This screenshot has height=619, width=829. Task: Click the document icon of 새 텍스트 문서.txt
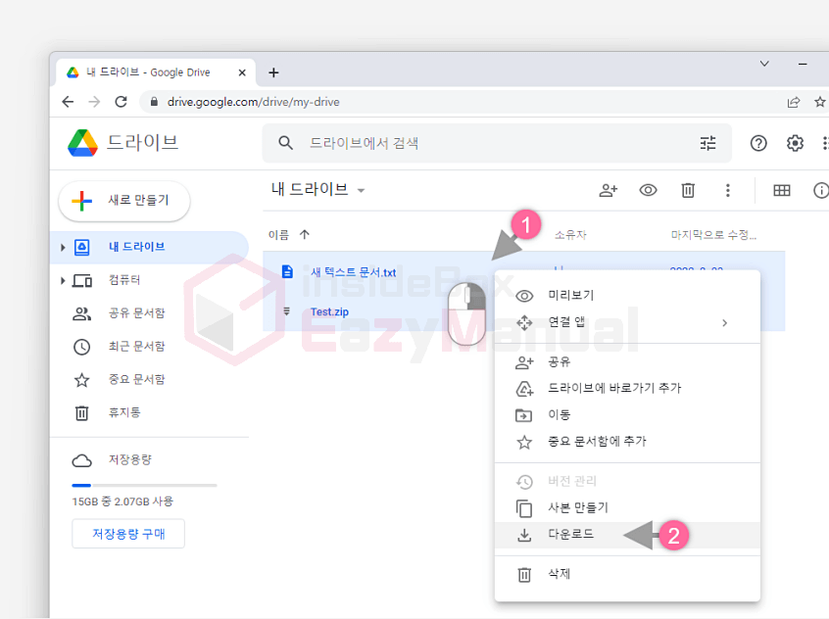287,271
